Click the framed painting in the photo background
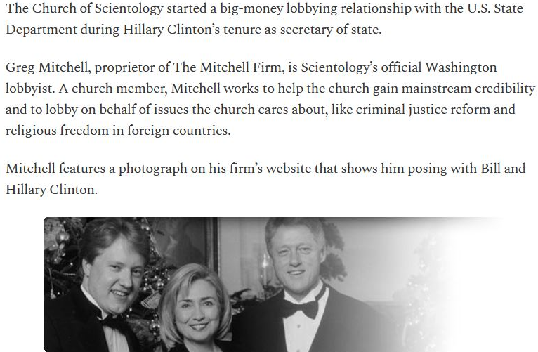This screenshot has height=352, width=538. tap(185, 242)
